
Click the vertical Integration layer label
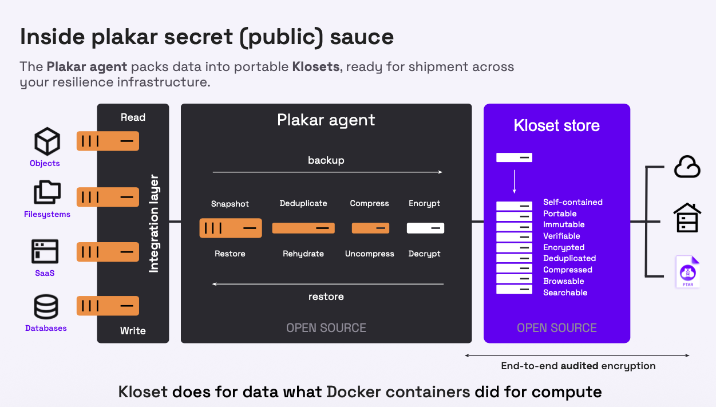click(x=154, y=223)
